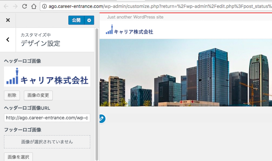Click the カスタマイズ中 text

[36, 35]
